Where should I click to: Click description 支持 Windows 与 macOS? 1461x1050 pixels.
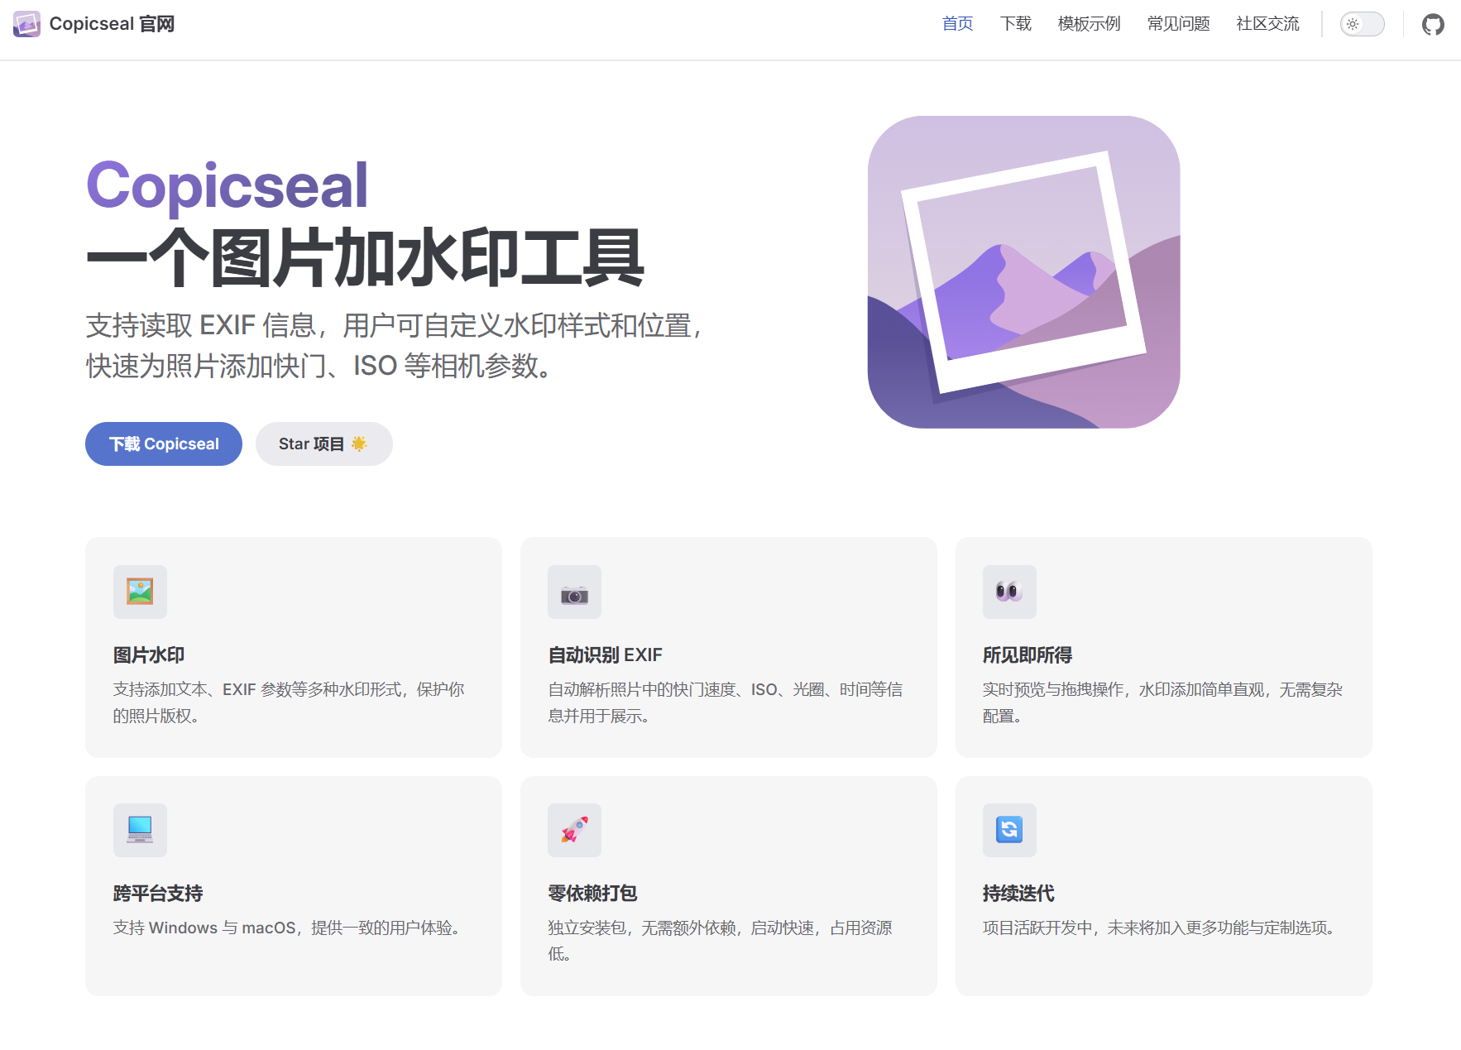coord(287,928)
